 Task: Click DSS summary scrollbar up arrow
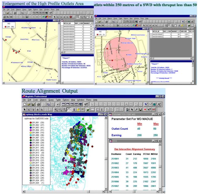pos(160,144)
